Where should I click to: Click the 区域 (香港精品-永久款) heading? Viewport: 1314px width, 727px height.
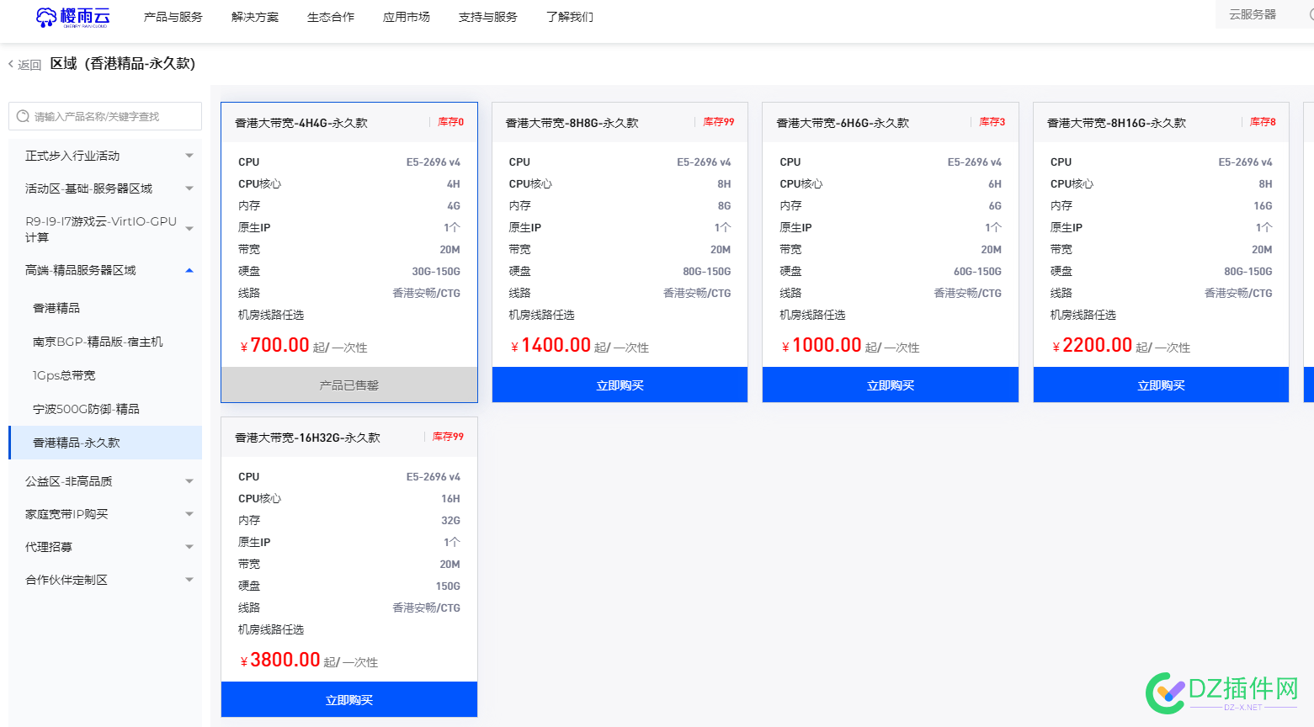123,64
